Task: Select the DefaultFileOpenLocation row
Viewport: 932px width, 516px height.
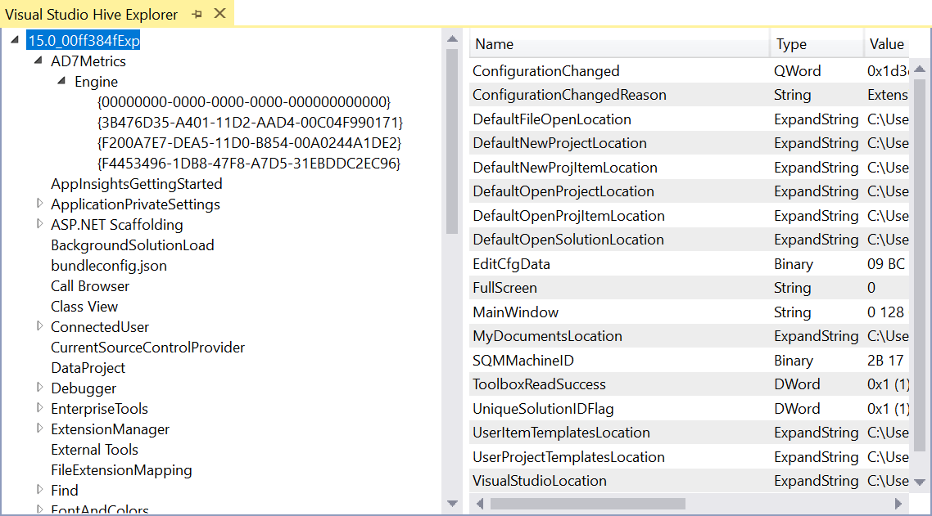Action: tap(690, 119)
